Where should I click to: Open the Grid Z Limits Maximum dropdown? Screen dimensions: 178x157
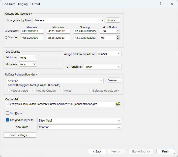pos(27,64)
